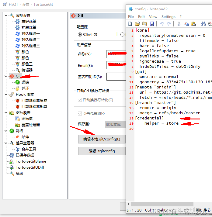Click the Open folder icon in Notepad2 toolbar
Image resolution: width=212 pixels, height=217 pixels.
[x=137, y=24]
